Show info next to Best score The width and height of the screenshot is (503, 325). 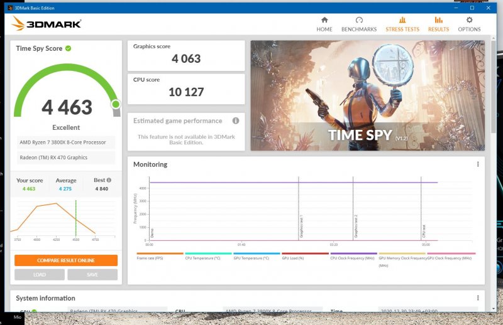coord(109,180)
